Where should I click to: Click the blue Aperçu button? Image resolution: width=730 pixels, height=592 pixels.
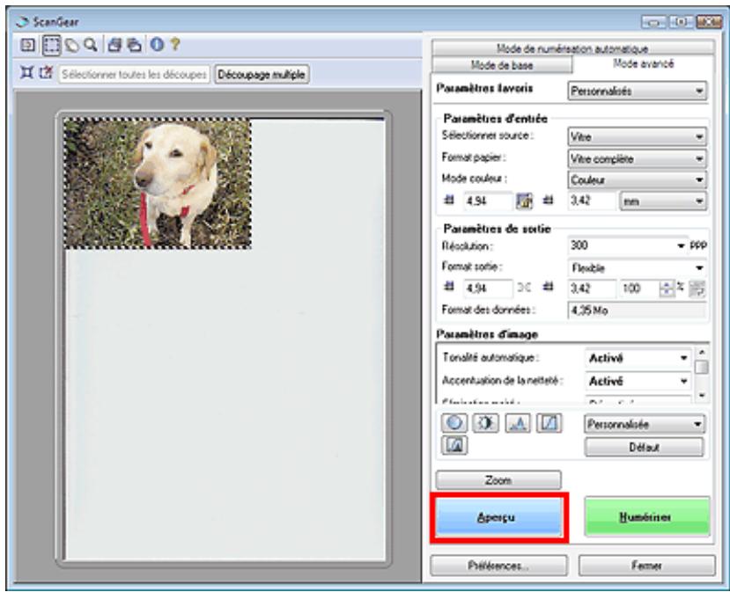[x=498, y=517]
